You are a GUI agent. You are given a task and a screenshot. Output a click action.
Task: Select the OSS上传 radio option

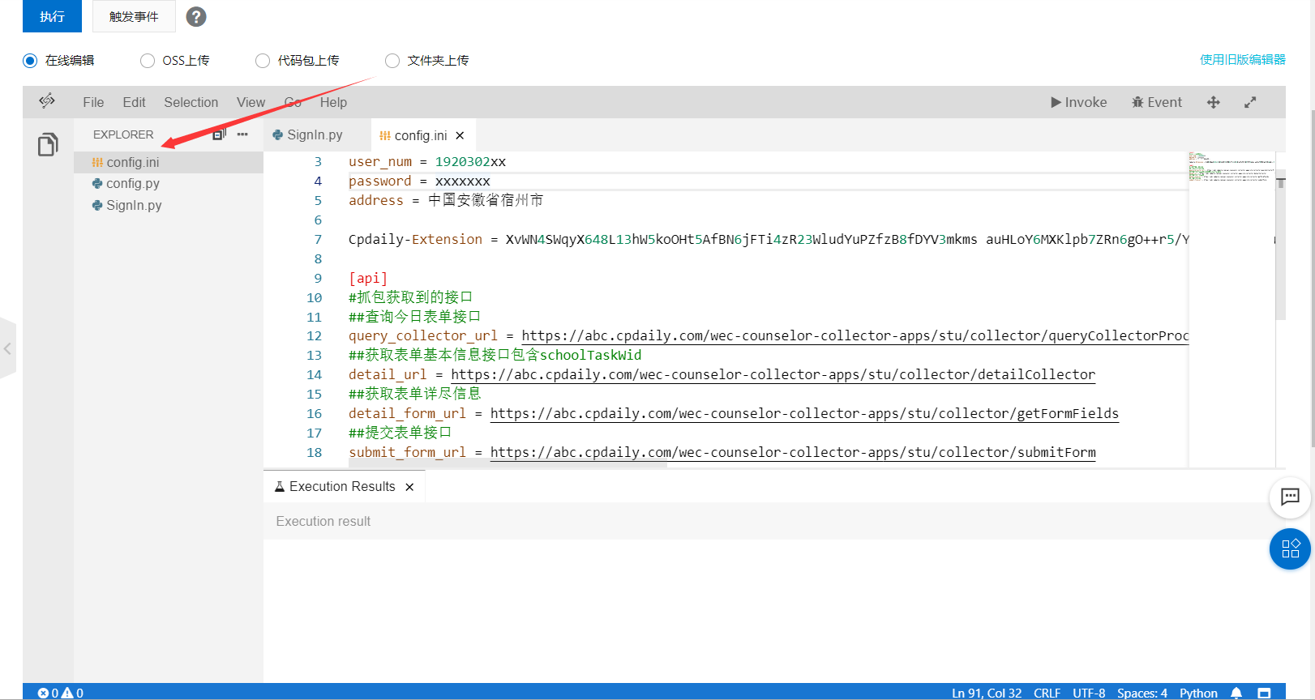tap(148, 61)
